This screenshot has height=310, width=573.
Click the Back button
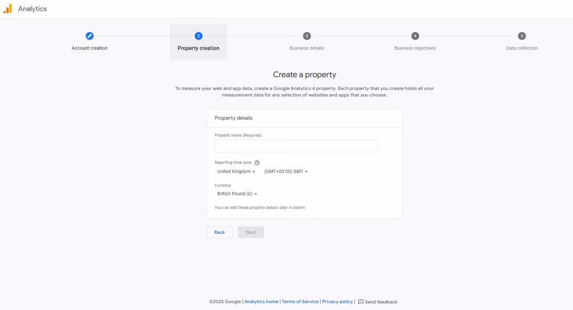coord(219,232)
